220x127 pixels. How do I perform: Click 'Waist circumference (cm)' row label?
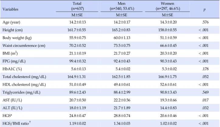(x=24, y=45)
